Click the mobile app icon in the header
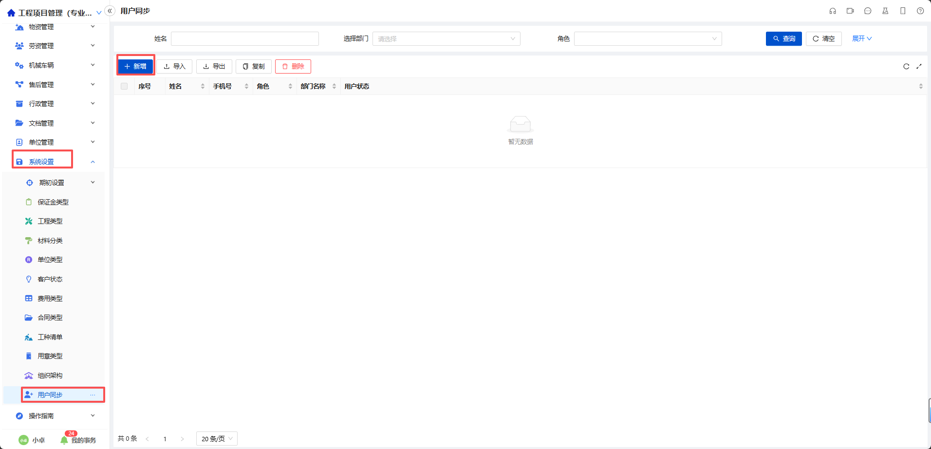The height and width of the screenshot is (449, 931). pos(903,11)
